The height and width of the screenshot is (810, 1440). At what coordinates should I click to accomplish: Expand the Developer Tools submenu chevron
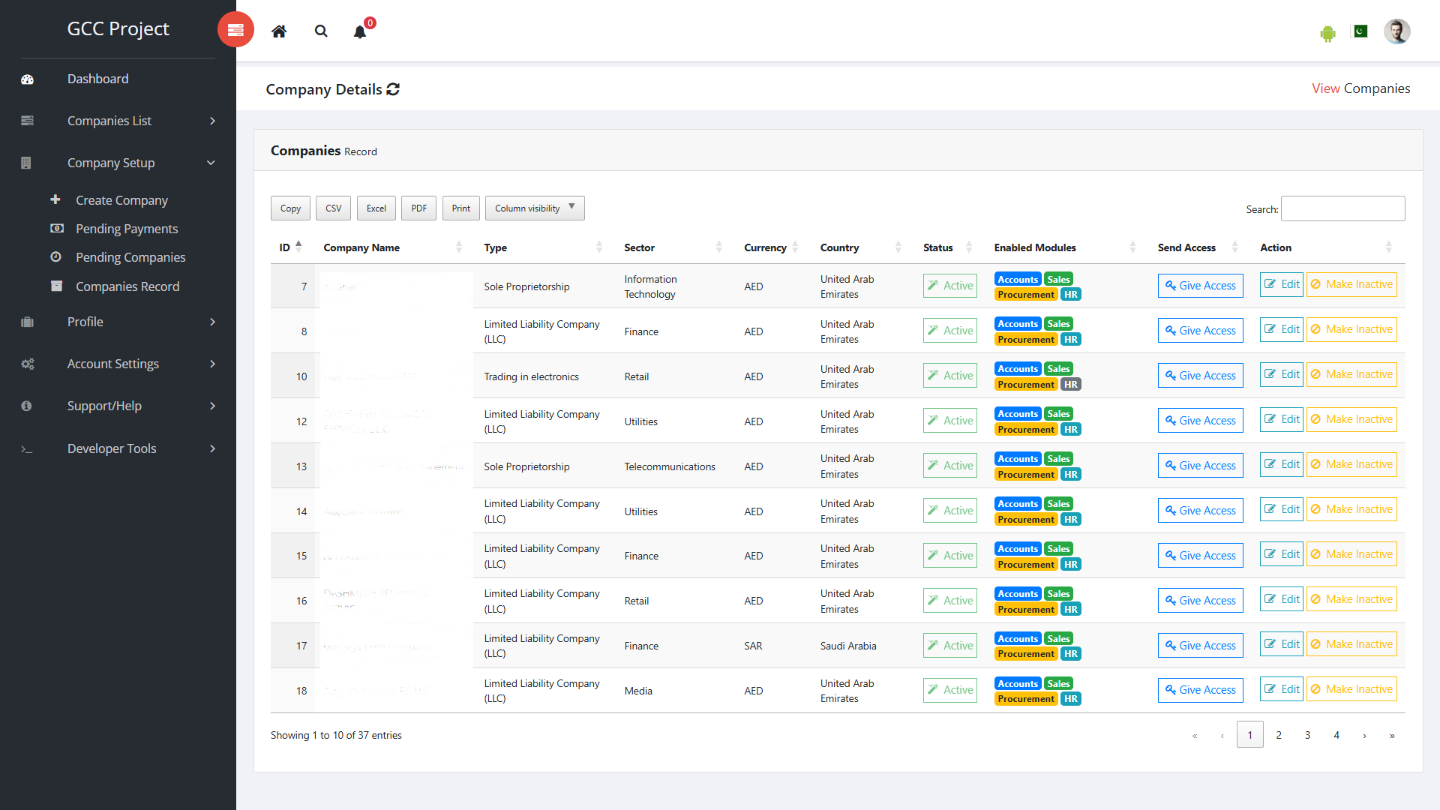213,448
